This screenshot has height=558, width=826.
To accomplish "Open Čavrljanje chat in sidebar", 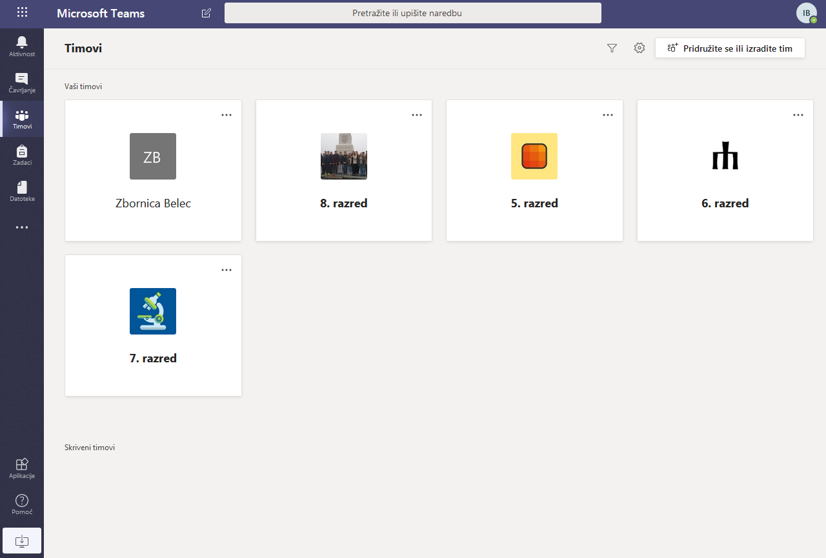I will (22, 83).
